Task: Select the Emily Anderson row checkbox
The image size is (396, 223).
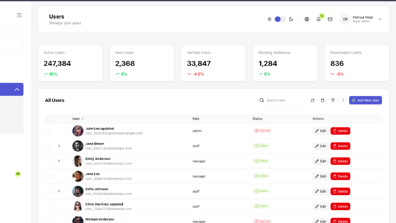Action: [x=49, y=161]
